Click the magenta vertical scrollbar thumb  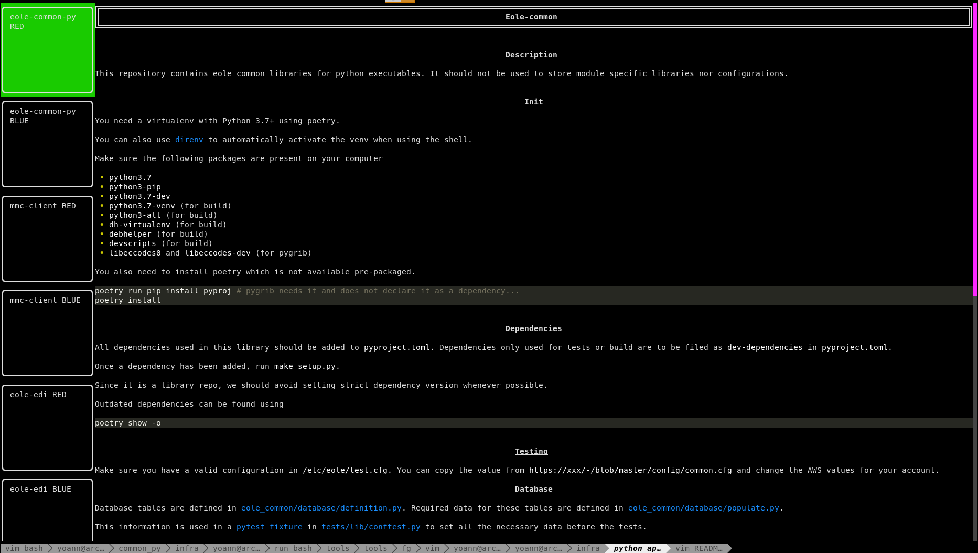click(x=975, y=148)
